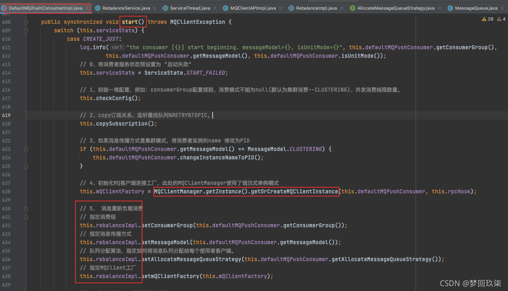This screenshot has height=291, width=508.
Task: Fold the switch block at line 609
Action: pyautogui.click(x=26, y=31)
